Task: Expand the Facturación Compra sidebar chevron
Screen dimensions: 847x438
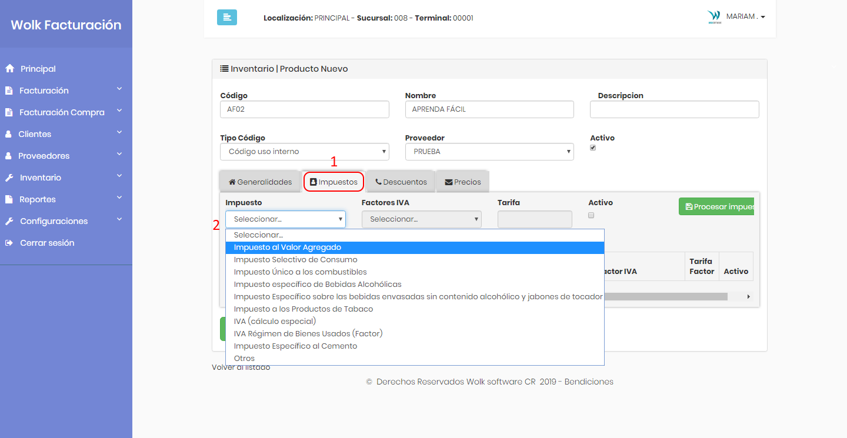Action: click(x=119, y=111)
